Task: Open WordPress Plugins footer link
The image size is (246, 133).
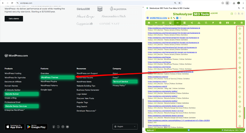Action: click(49, 82)
